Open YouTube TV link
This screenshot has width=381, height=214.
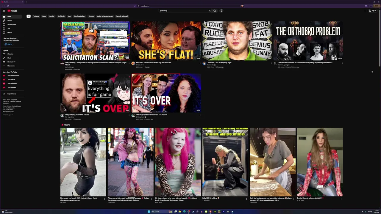(x=11, y=79)
